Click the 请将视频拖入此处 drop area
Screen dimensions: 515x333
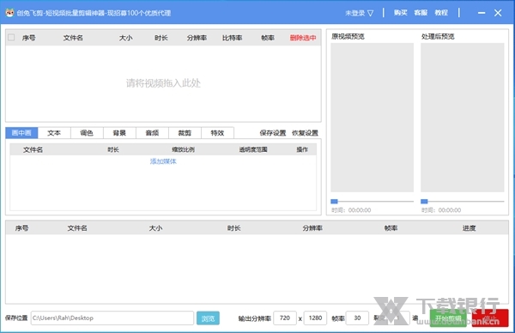163,83
